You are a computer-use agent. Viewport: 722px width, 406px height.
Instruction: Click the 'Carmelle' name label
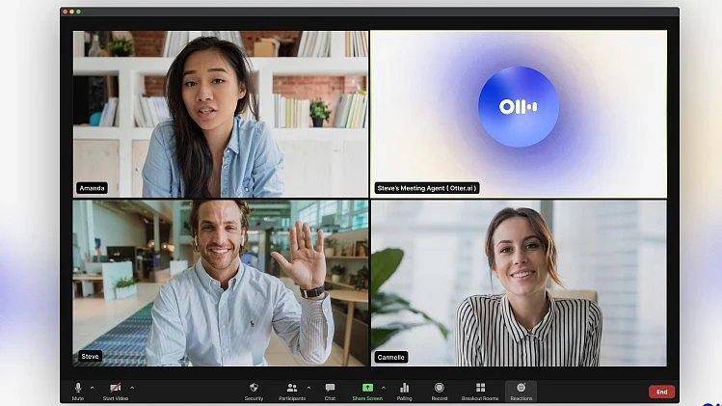[x=391, y=357]
